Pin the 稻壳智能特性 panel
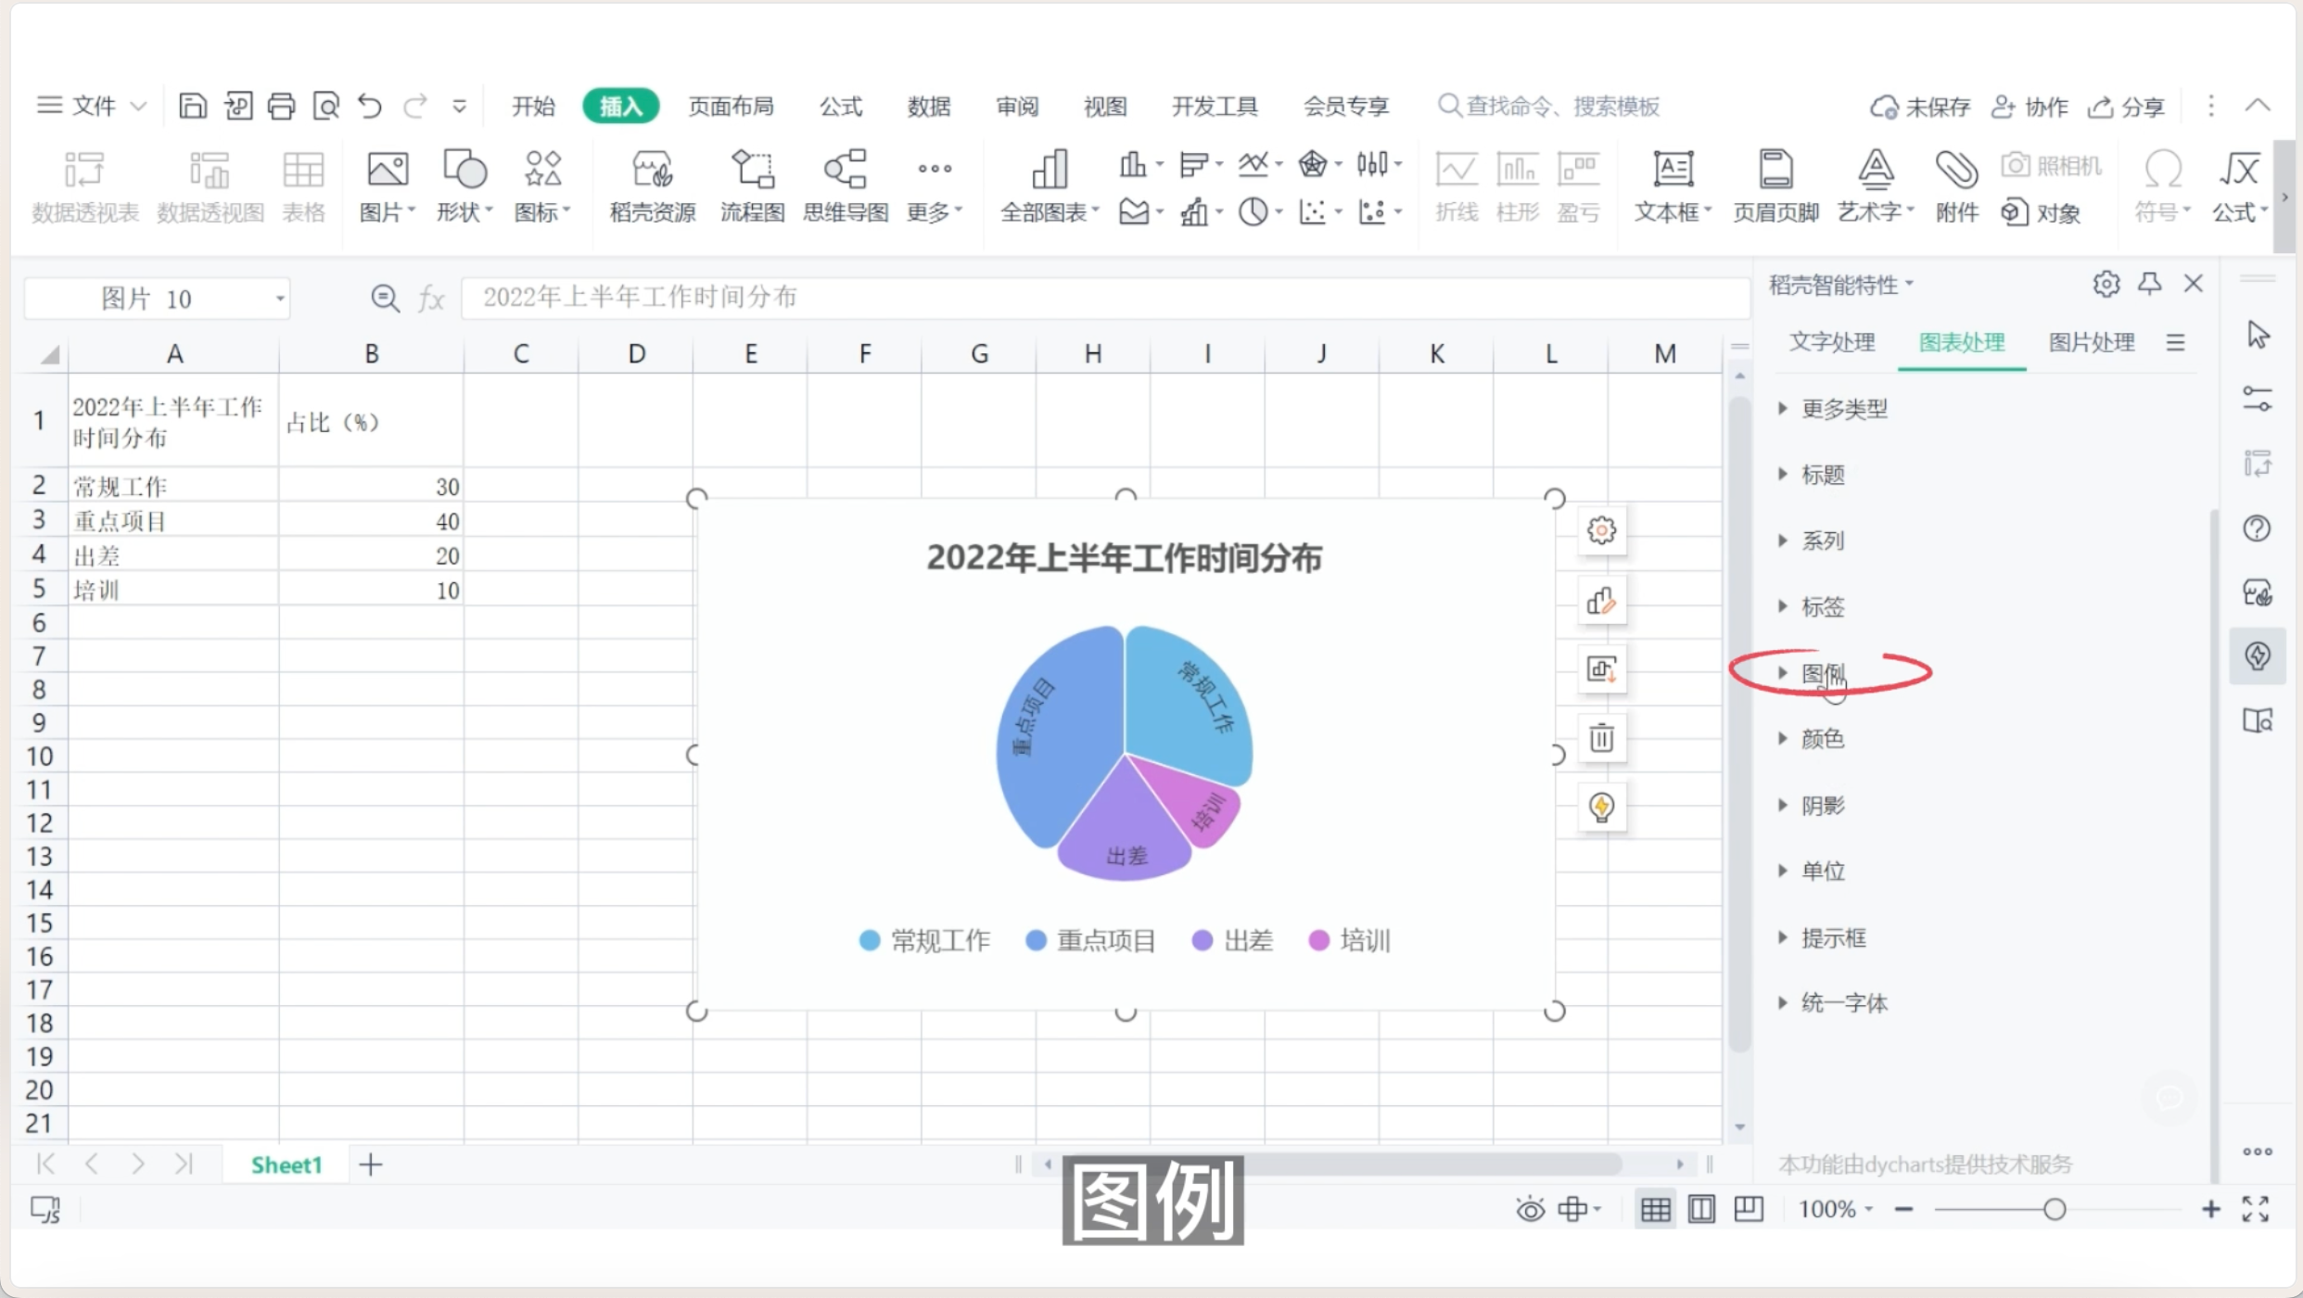2303x1298 pixels. point(2150,284)
